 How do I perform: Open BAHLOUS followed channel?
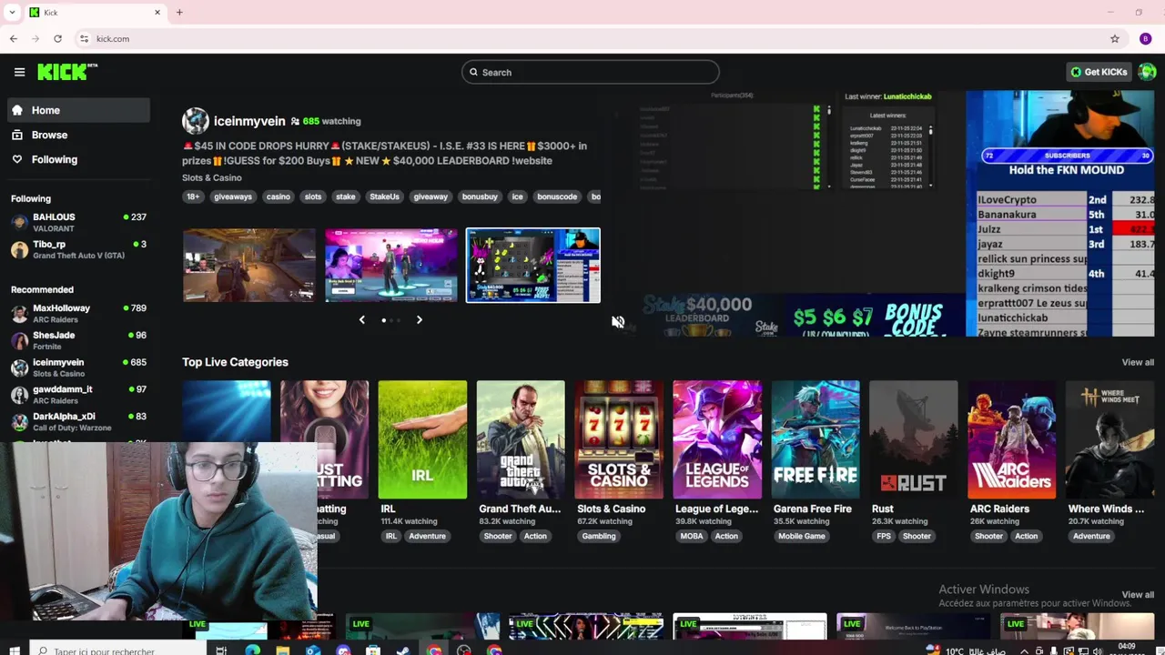tap(78, 222)
